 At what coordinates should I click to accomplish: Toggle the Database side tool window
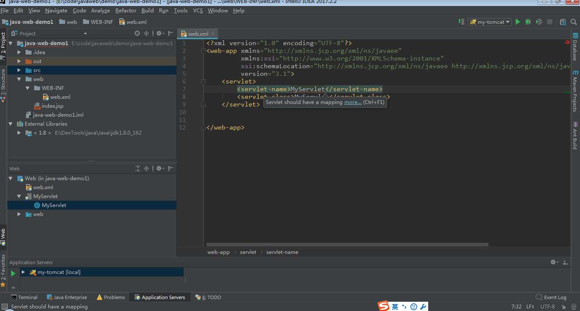(575, 48)
